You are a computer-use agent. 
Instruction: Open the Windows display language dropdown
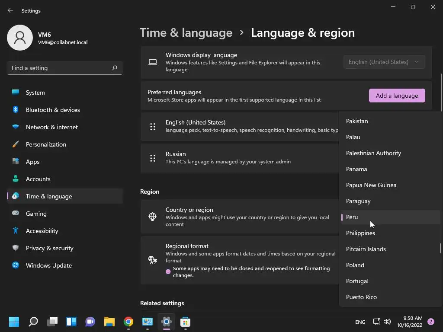click(384, 62)
